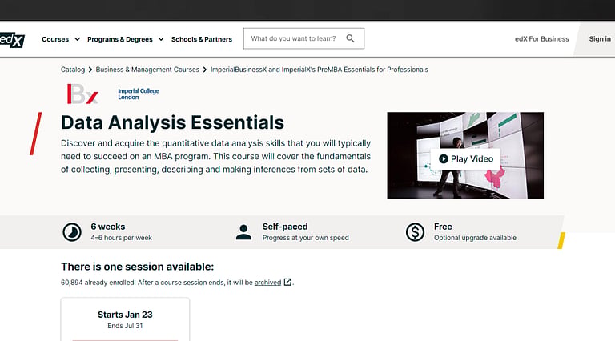615x341 pixels.
Task: Click the play circle icon on video
Action: [x=443, y=158]
